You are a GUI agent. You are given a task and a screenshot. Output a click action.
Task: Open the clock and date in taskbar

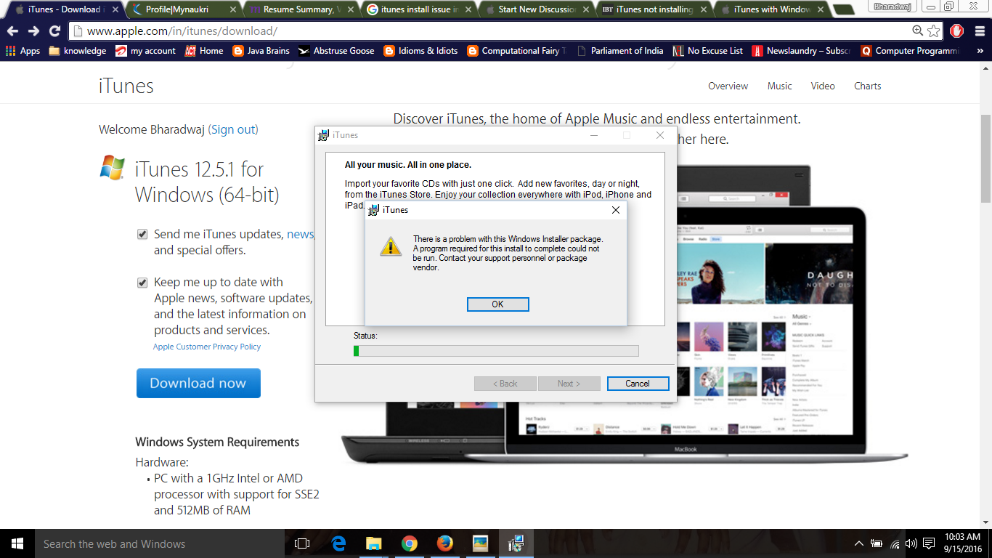tap(961, 543)
